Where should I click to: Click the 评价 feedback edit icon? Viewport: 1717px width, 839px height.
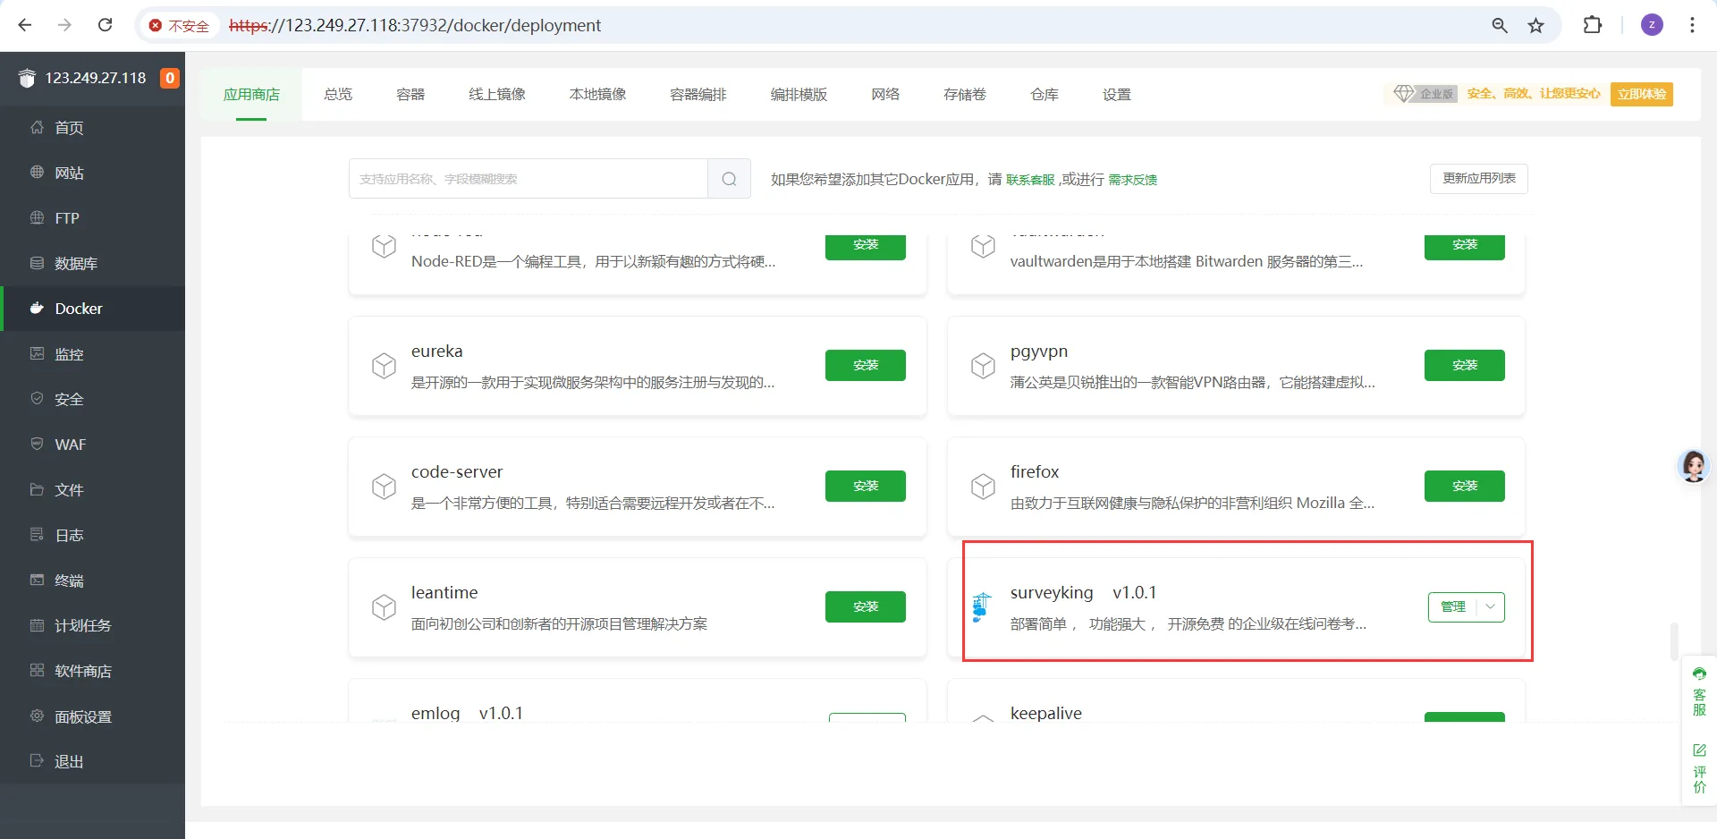coord(1699,750)
